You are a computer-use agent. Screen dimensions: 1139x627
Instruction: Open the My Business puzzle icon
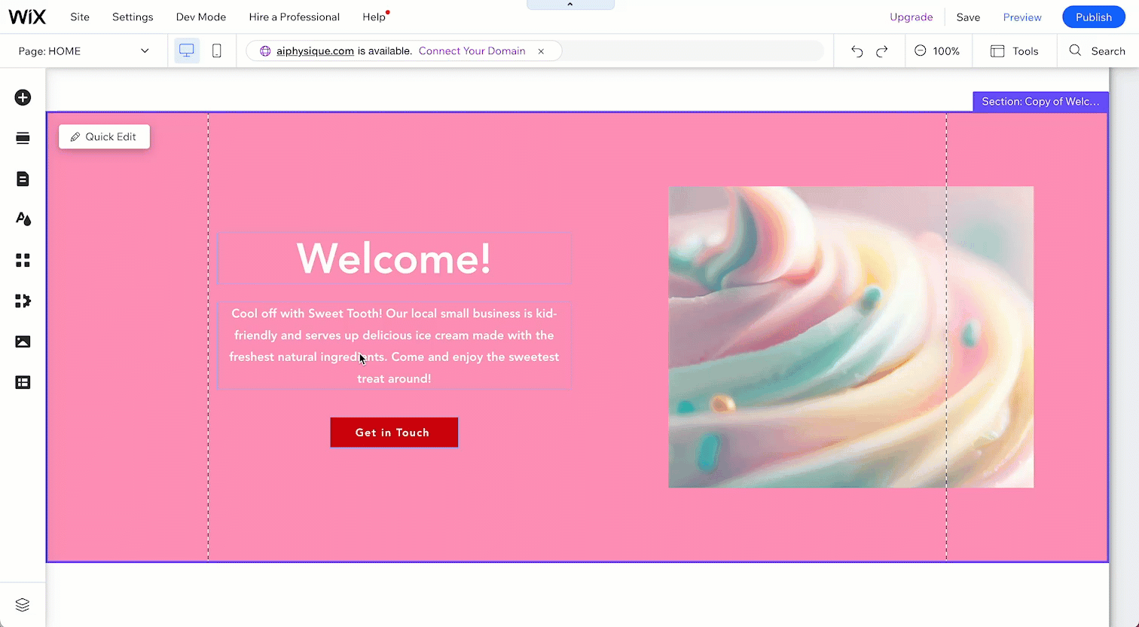pyautogui.click(x=23, y=301)
